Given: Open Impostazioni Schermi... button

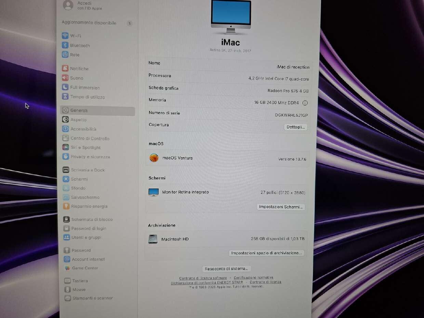Looking at the screenshot, I should pos(281,207).
